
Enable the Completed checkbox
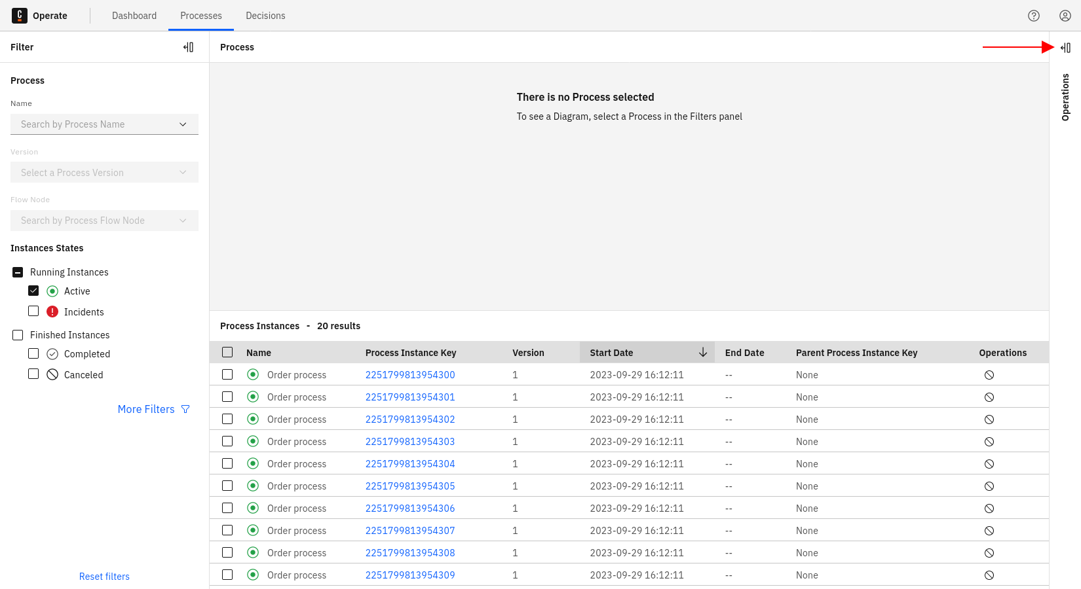tap(33, 353)
